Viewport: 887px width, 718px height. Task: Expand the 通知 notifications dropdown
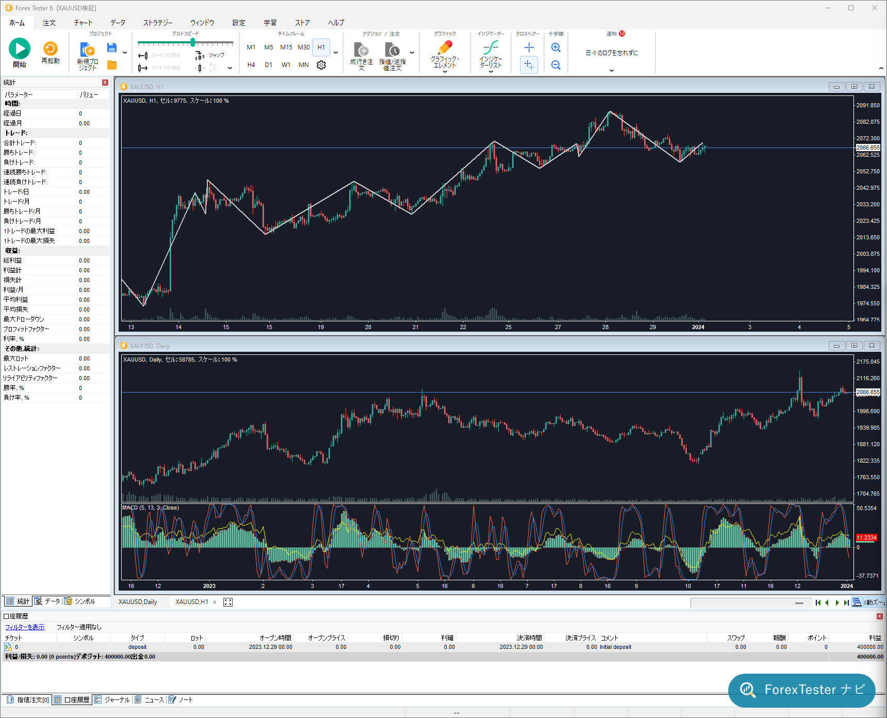tap(612, 71)
